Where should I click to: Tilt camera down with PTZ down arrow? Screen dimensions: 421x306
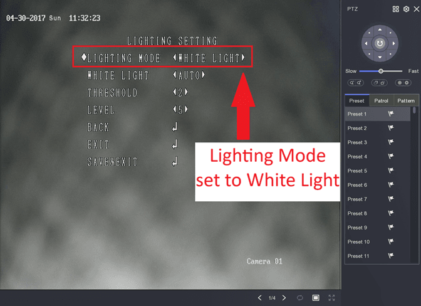point(380,57)
